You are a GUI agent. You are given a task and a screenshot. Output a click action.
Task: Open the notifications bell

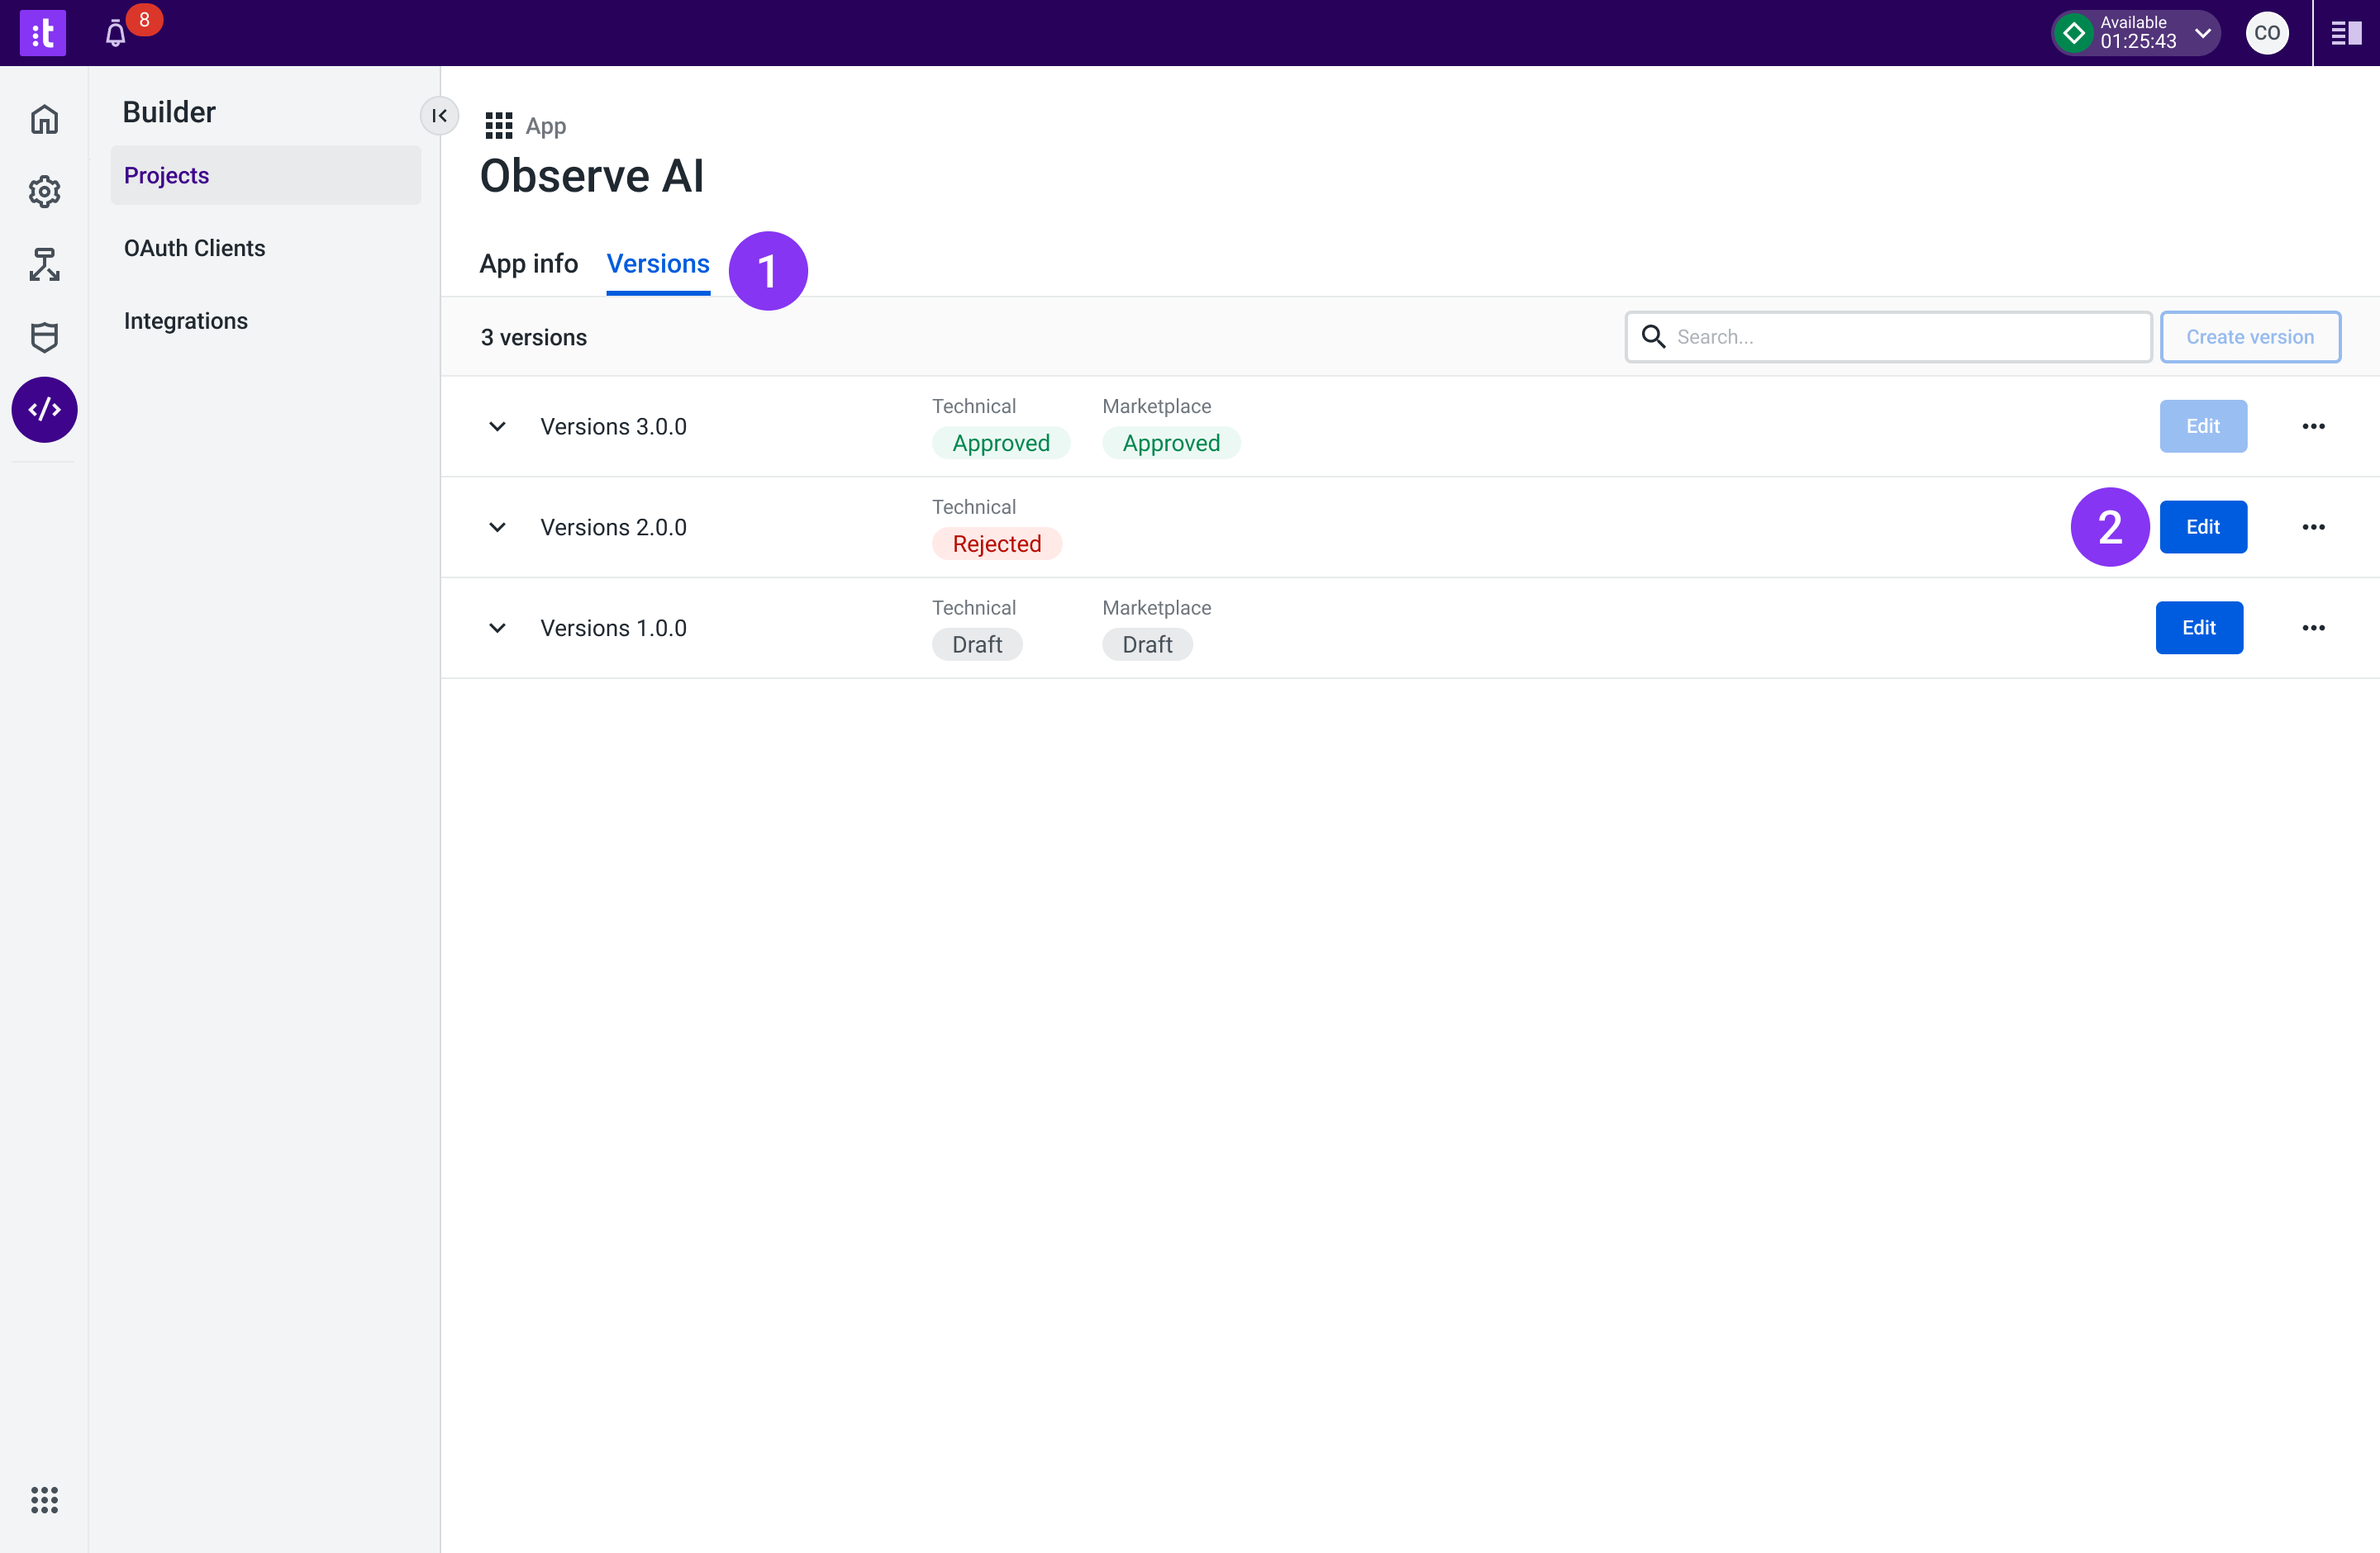click(116, 34)
